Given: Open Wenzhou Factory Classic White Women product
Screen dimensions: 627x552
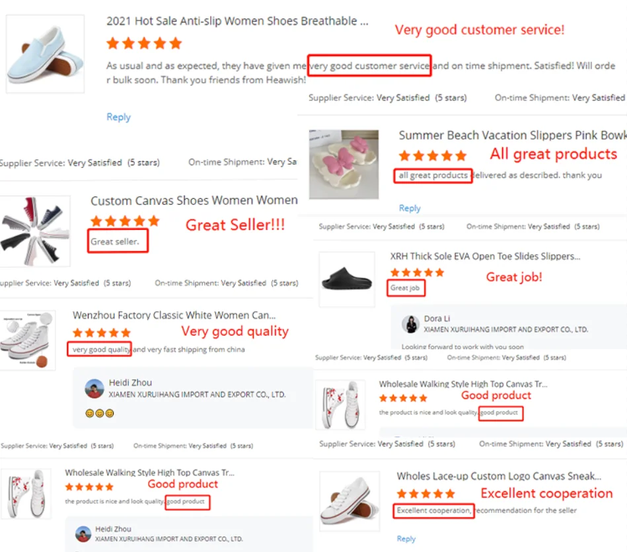Looking at the screenshot, I should (174, 315).
